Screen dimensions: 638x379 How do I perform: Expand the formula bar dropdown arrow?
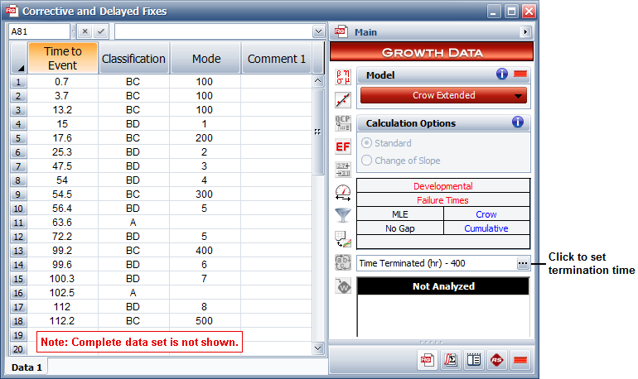pyautogui.click(x=318, y=31)
